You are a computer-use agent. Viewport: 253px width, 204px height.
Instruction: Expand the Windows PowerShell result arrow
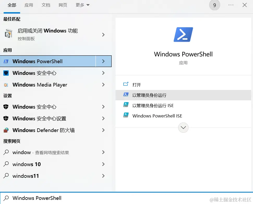tap(104, 61)
